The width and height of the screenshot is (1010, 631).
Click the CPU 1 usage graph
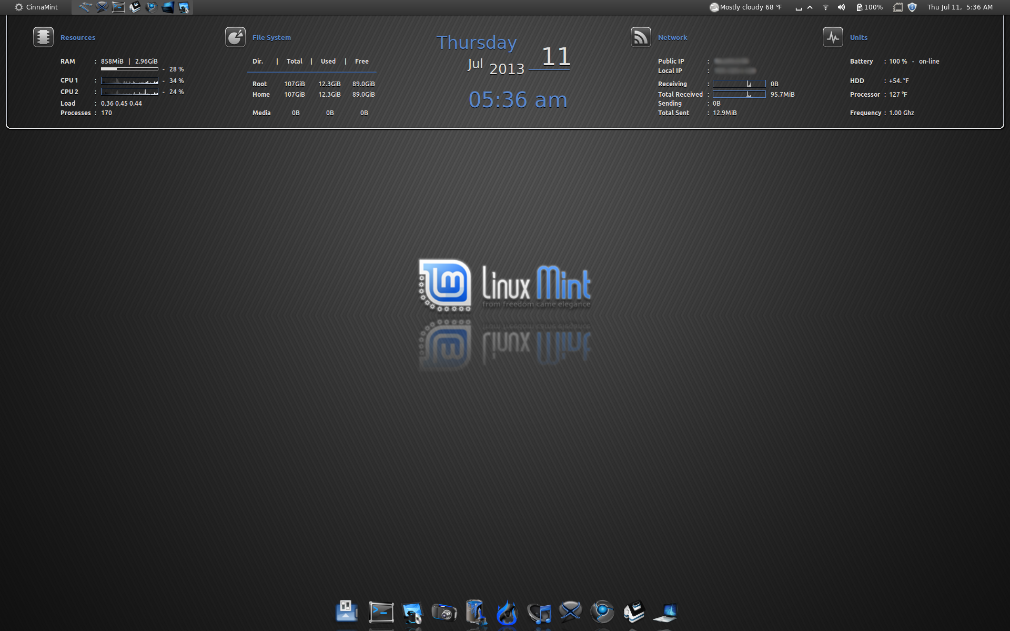coord(129,80)
